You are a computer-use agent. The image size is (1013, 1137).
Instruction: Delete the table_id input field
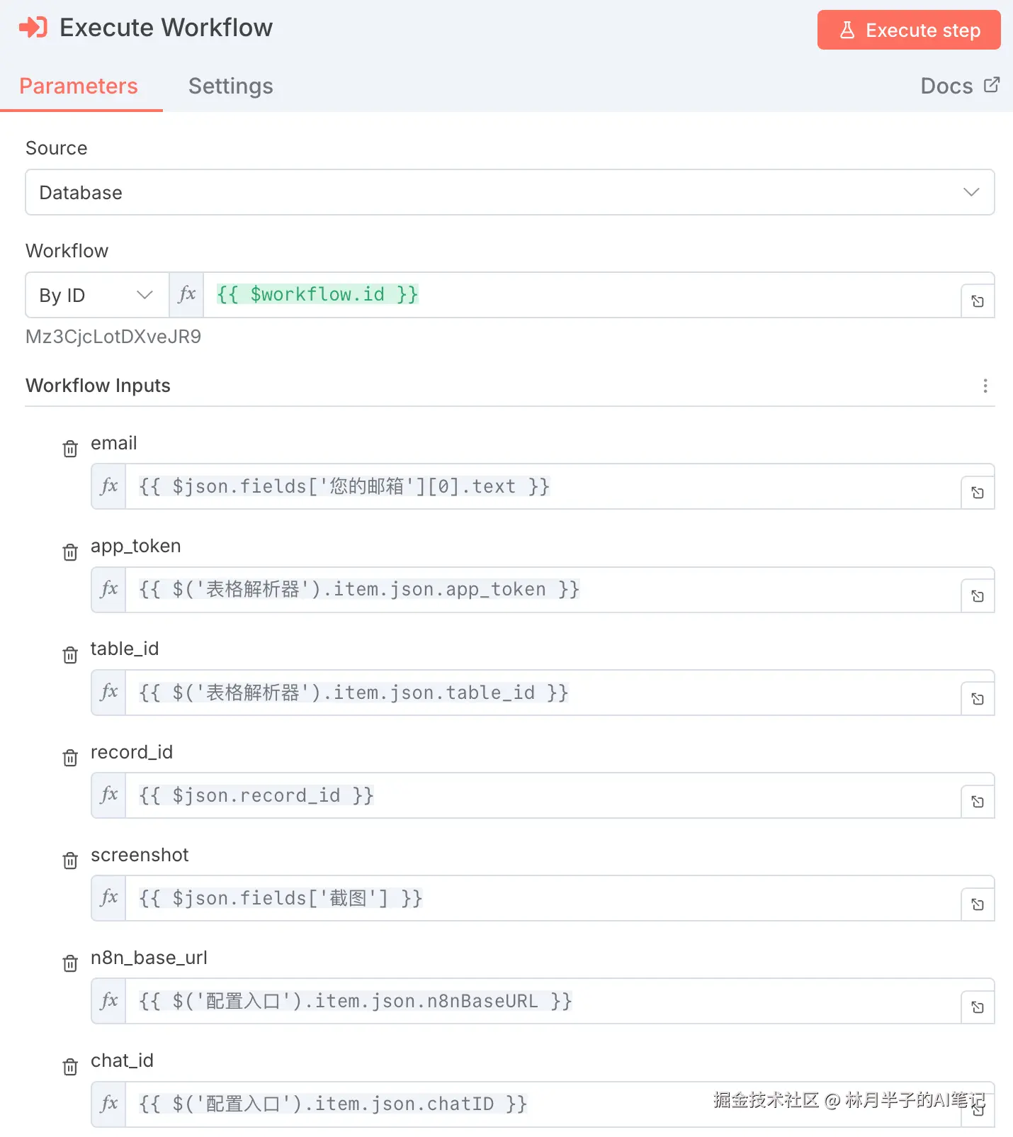pos(70,655)
